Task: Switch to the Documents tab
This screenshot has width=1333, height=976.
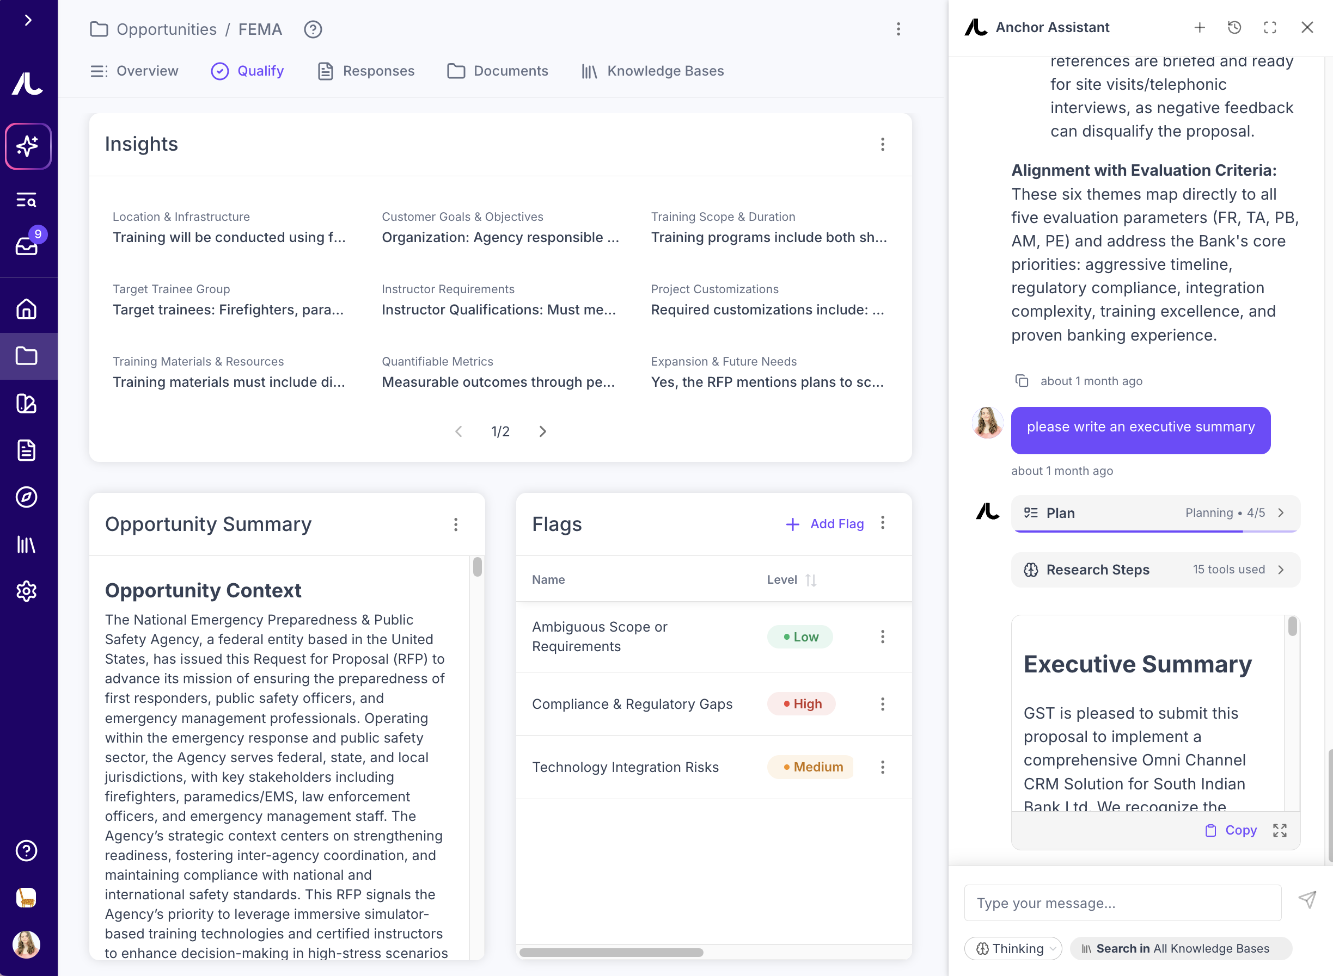Action: [498, 71]
